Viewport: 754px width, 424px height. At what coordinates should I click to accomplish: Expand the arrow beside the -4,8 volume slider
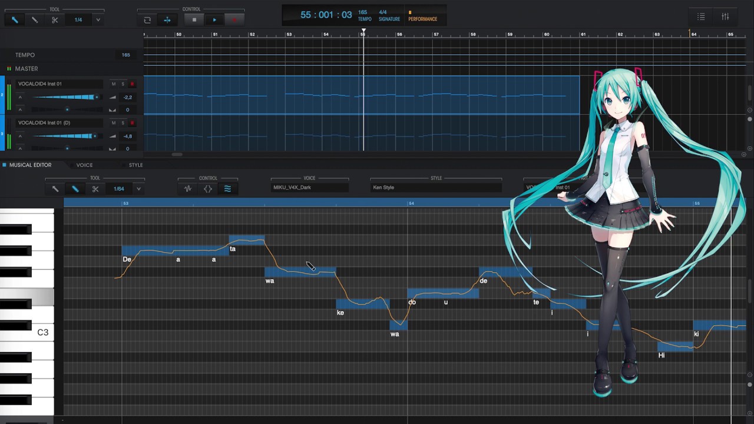(x=20, y=136)
